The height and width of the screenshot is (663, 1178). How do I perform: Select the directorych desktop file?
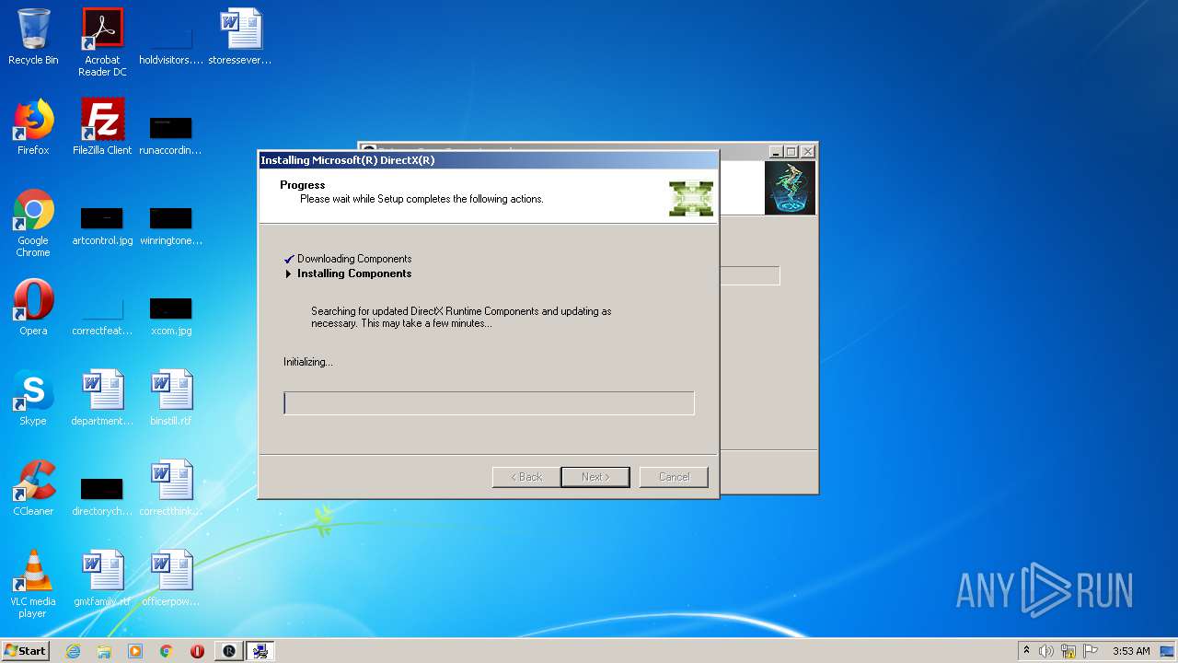(x=102, y=494)
